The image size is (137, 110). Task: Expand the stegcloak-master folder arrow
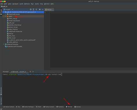[x=5, y=14]
